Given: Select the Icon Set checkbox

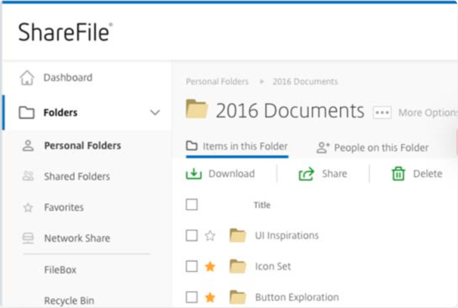Looking at the screenshot, I should [x=191, y=267].
